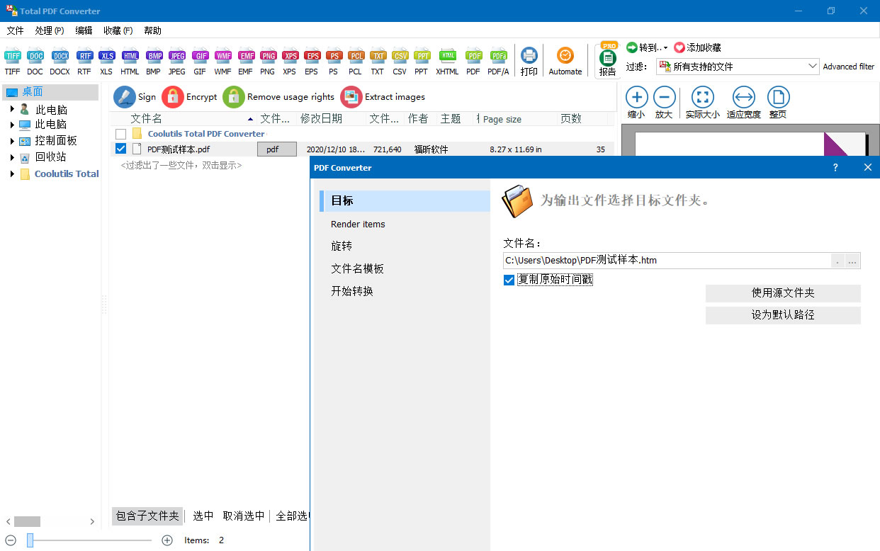Select PPT format icon

click(422, 56)
